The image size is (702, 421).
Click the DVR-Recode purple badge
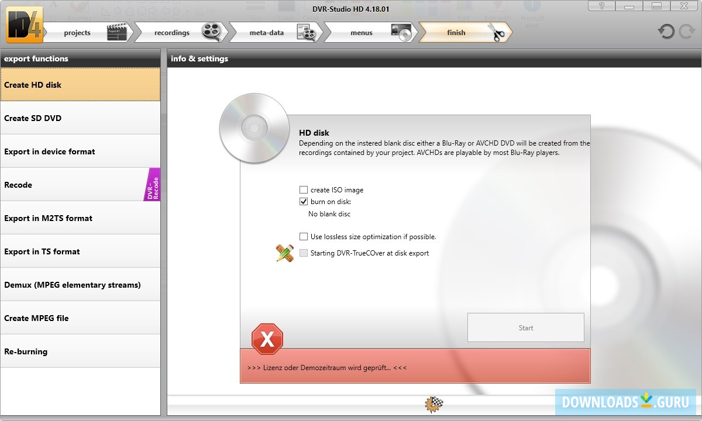[x=152, y=184]
